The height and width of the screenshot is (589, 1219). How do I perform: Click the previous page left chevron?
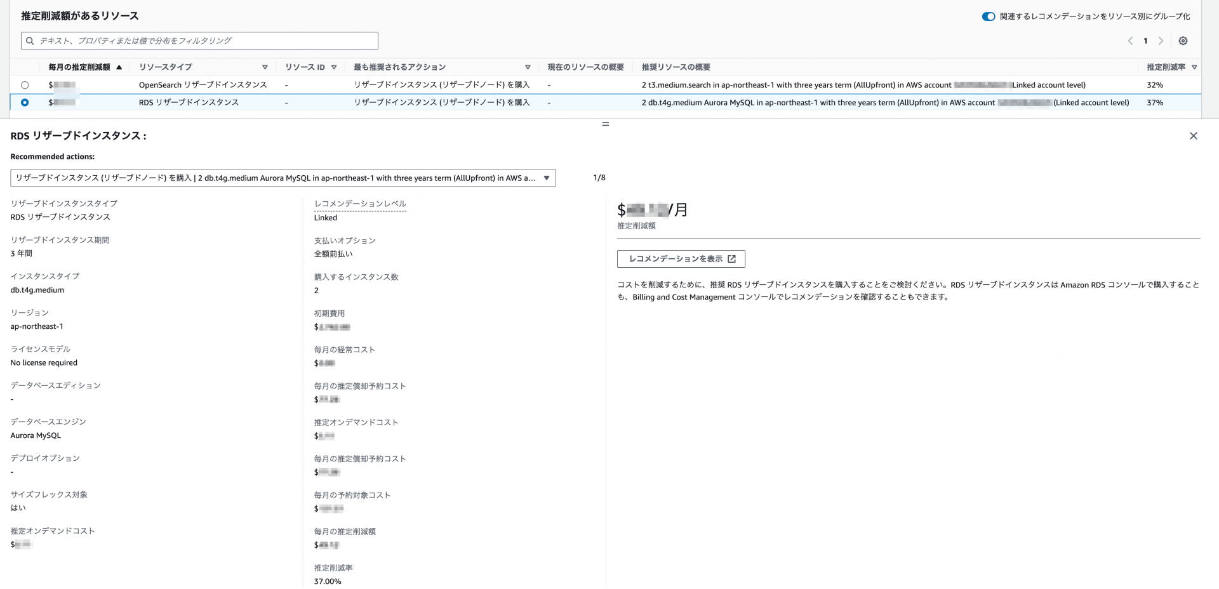pos(1130,41)
